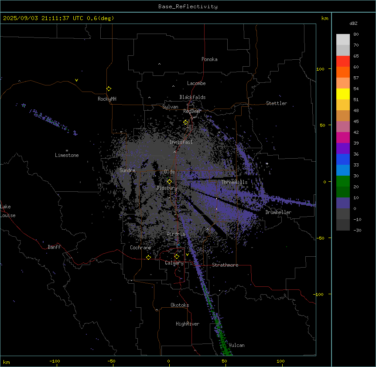
Task: Click the Strathmore city label
Action: (x=225, y=265)
